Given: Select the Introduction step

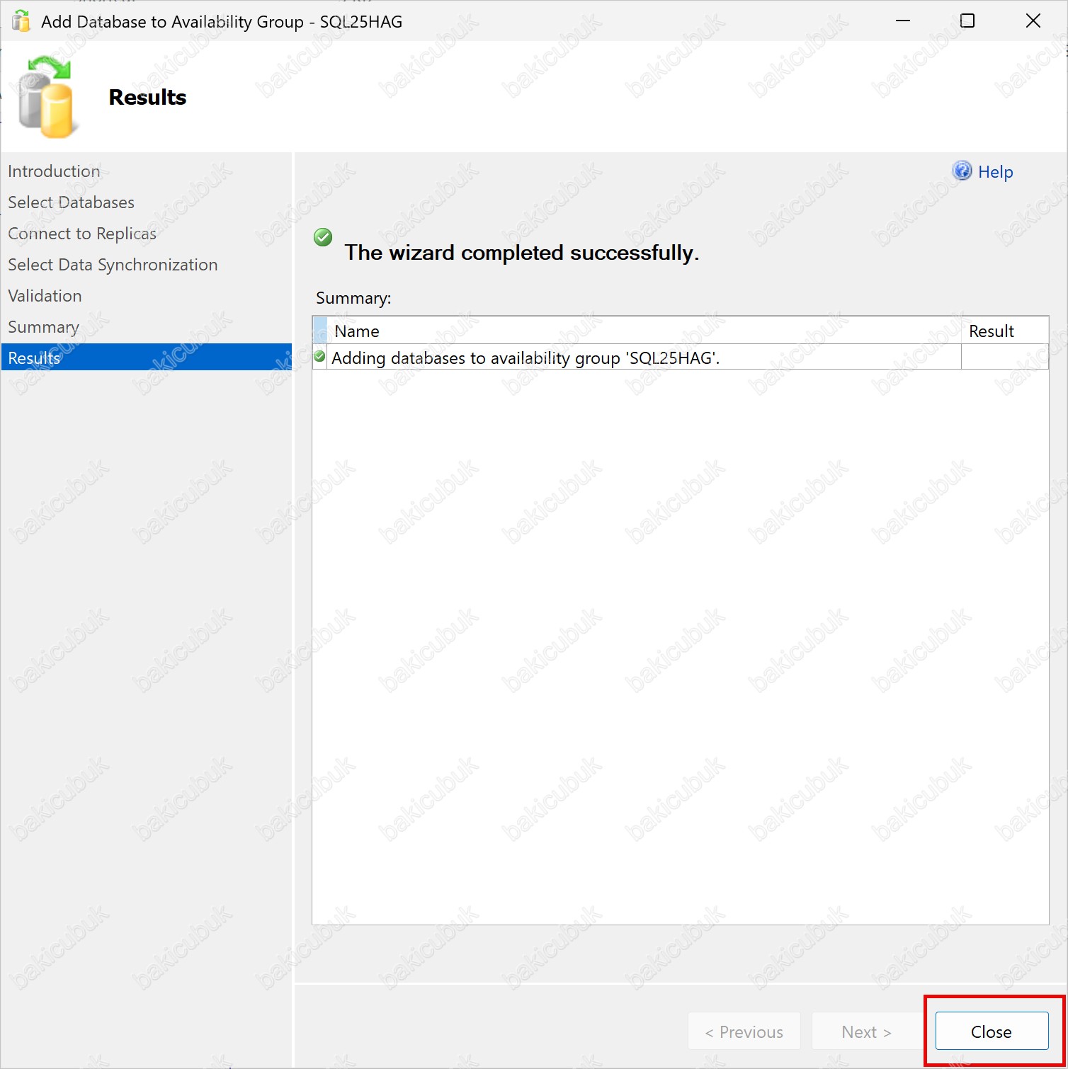Looking at the screenshot, I should (x=54, y=171).
